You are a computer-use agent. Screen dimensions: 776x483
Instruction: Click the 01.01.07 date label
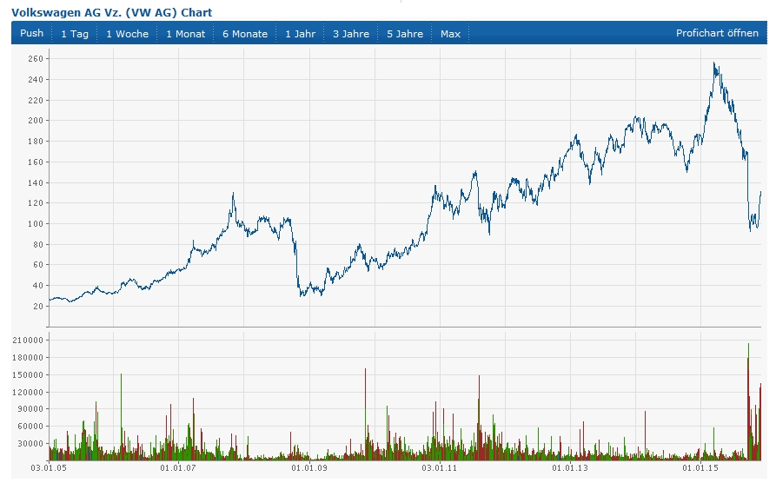click(179, 468)
